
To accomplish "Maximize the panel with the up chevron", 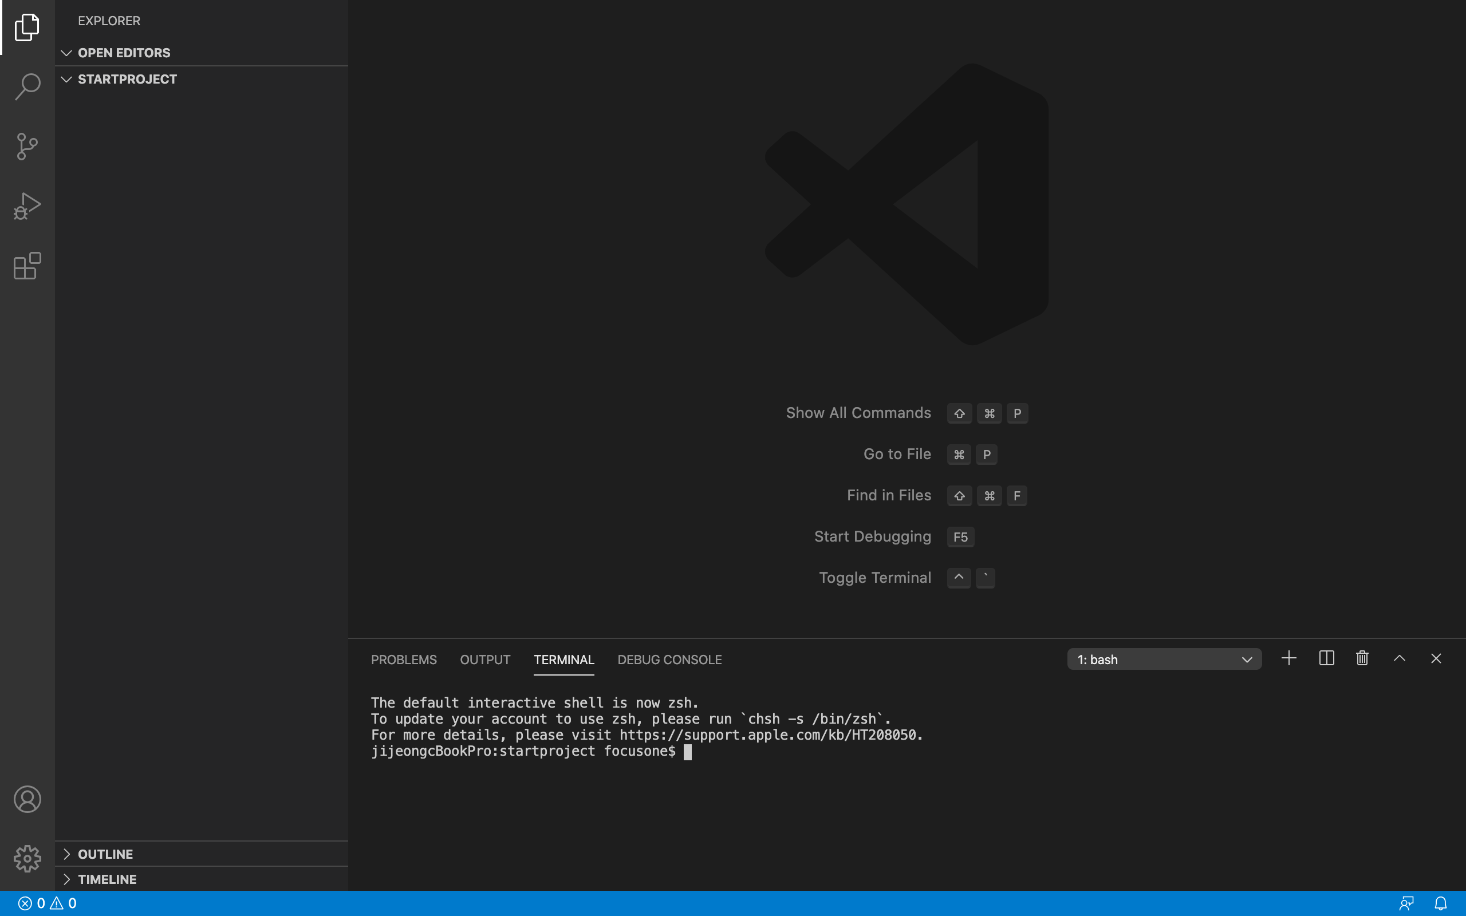I will pyautogui.click(x=1400, y=658).
